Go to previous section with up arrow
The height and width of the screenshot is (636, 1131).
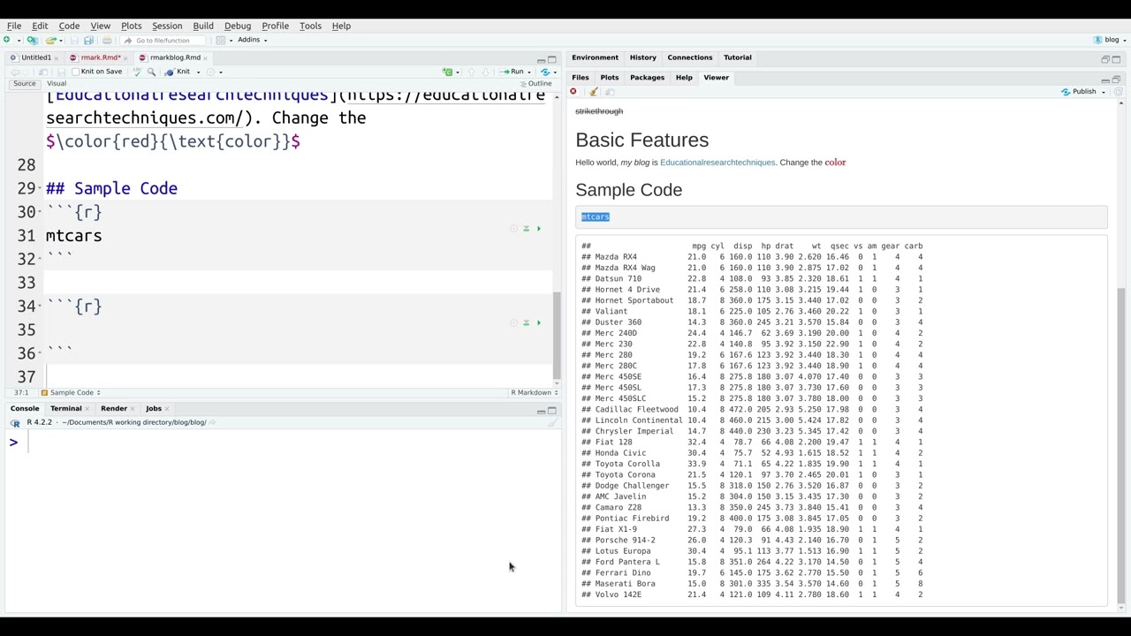point(471,72)
